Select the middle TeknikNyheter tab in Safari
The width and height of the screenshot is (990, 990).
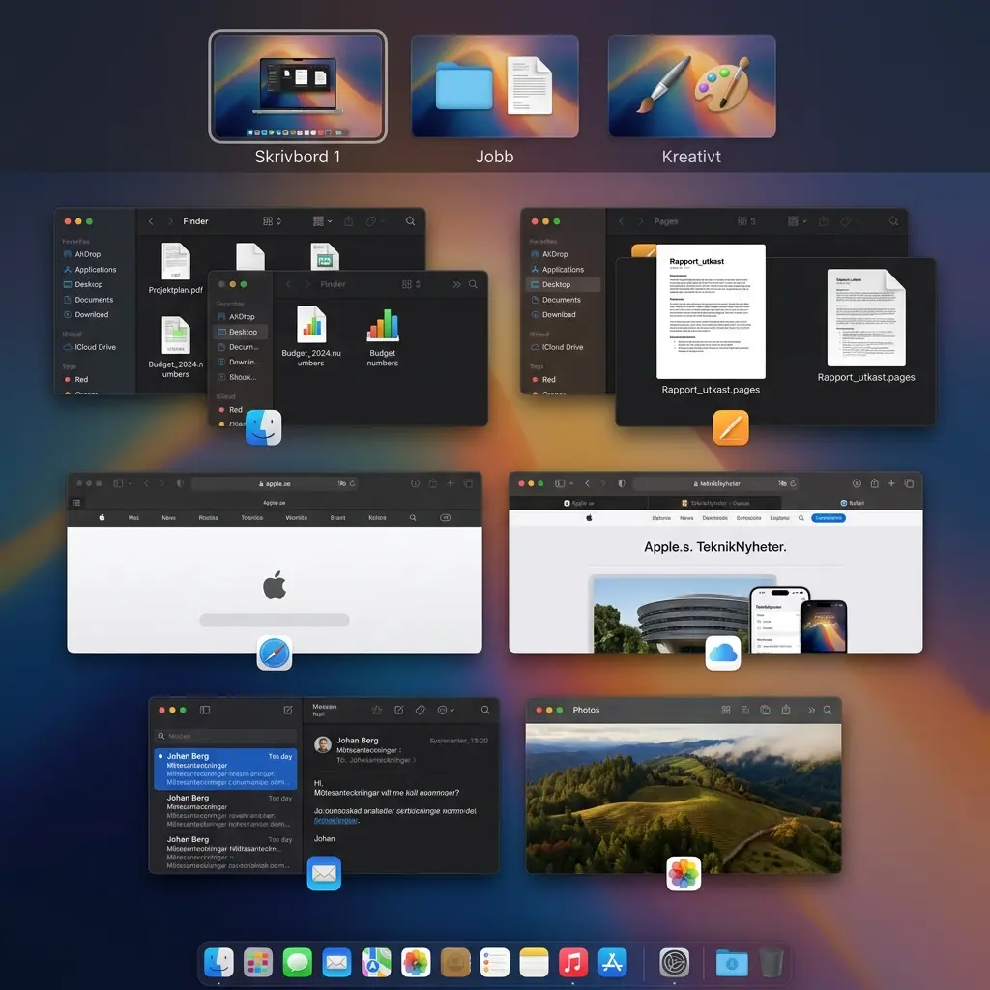click(x=714, y=503)
